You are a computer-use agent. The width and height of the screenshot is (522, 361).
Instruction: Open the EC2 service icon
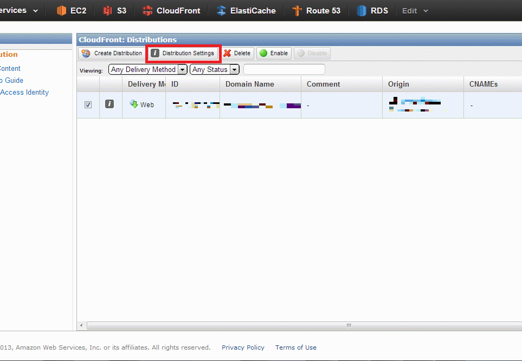61,11
